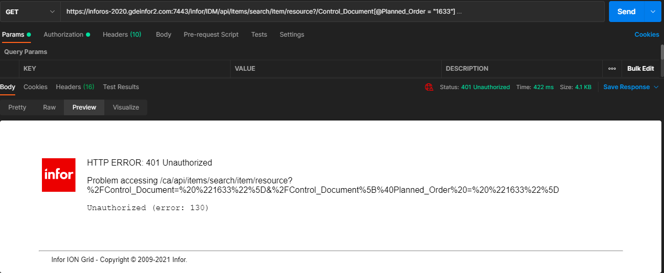Send the request

(626, 12)
